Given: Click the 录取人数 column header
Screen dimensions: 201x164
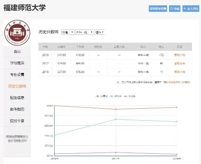Looking at the screenshot, I should (x=119, y=47).
